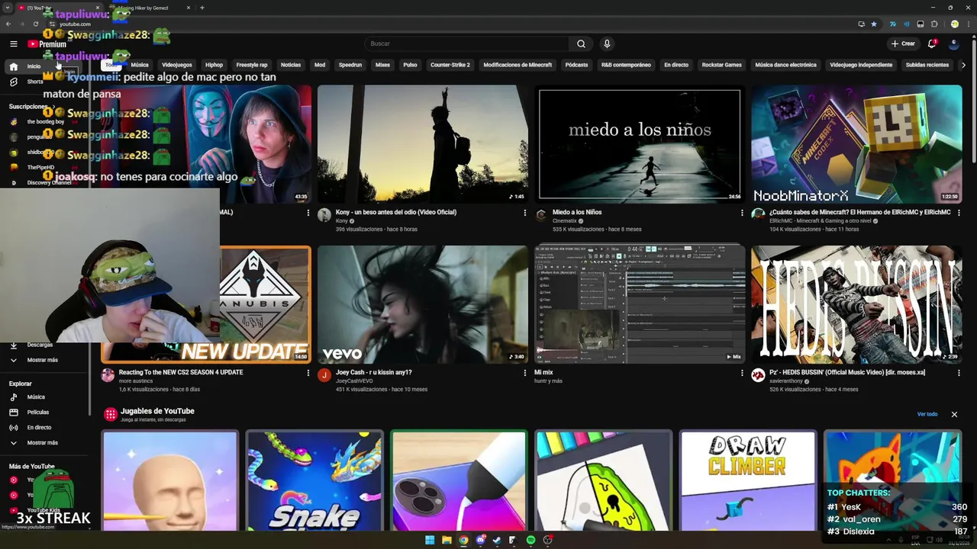
Task: Select the Hiphop filter chip
Action: coord(214,65)
